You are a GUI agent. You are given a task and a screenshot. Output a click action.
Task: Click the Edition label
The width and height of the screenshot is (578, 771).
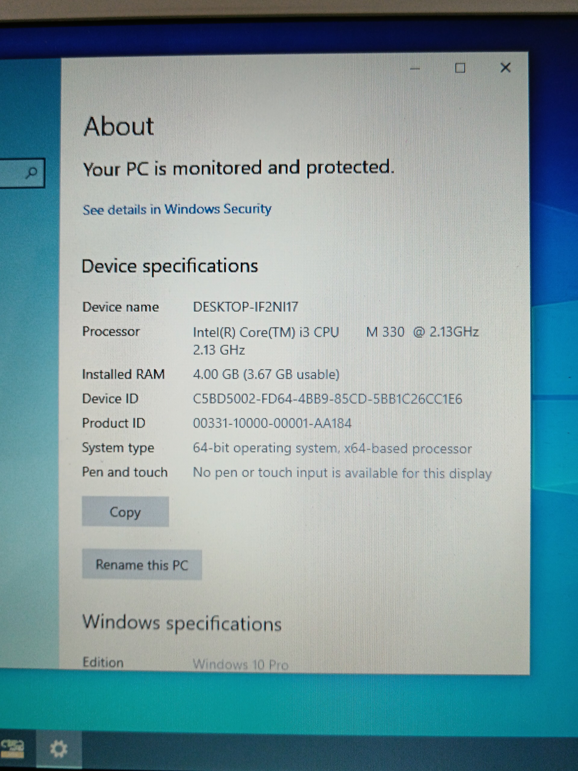tap(103, 662)
